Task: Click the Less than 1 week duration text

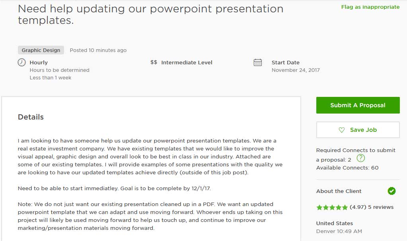Action: coord(51,77)
